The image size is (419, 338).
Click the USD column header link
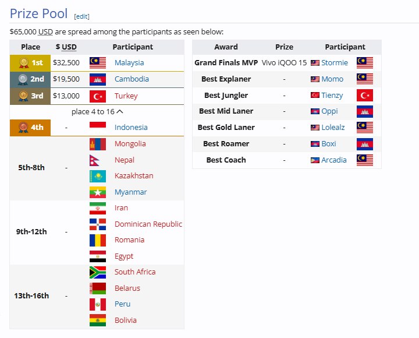[69, 47]
